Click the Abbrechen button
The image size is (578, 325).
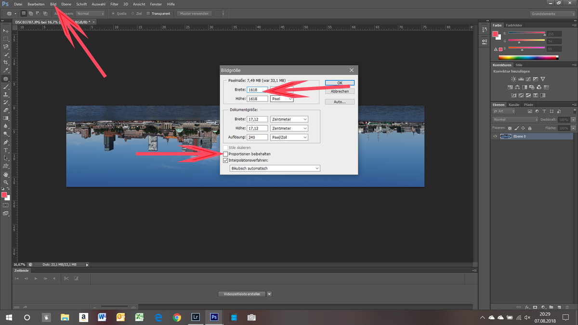point(340,91)
